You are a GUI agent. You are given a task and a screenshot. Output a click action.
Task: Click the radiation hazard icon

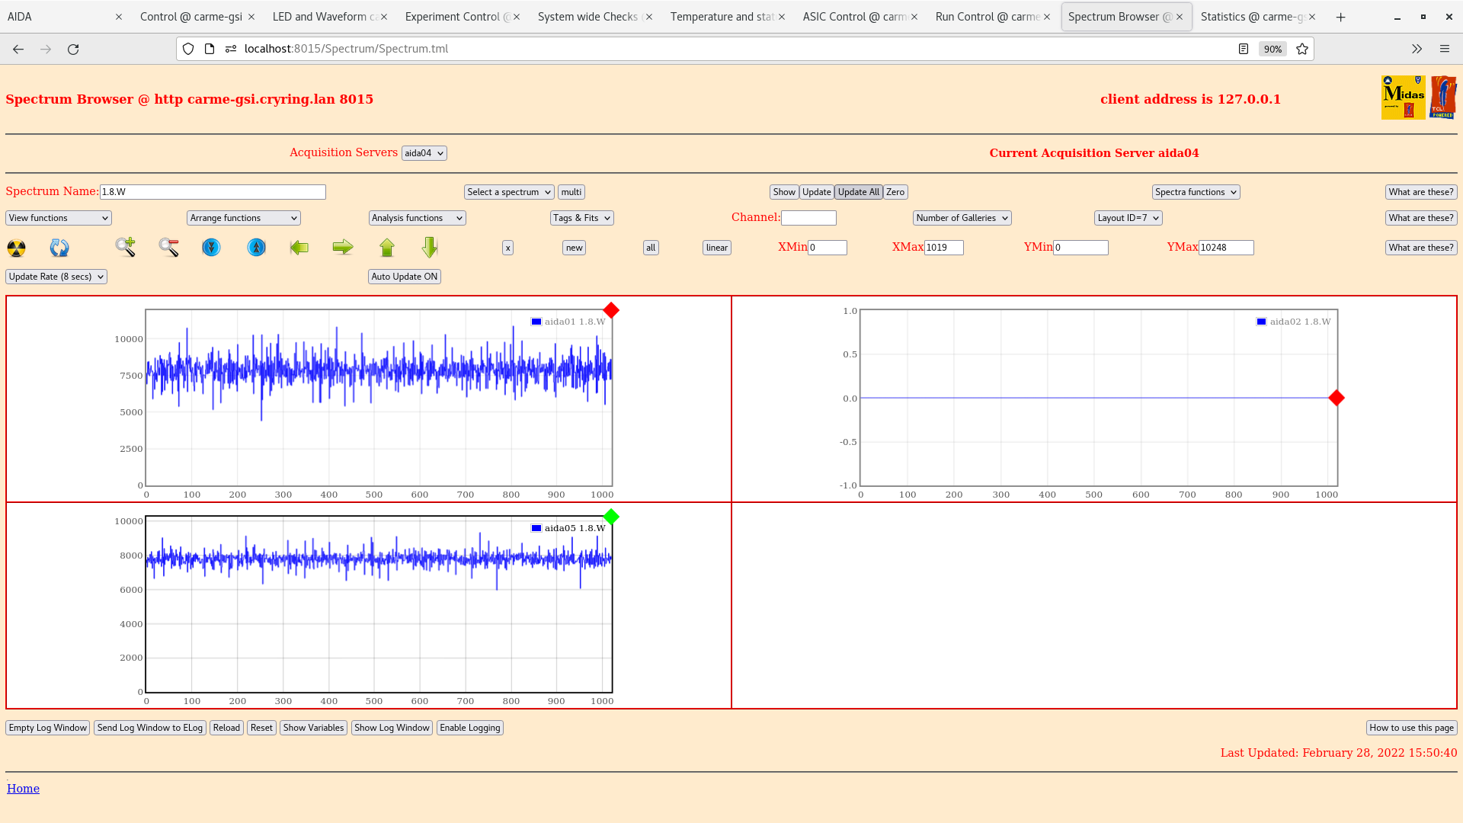pyautogui.click(x=16, y=248)
